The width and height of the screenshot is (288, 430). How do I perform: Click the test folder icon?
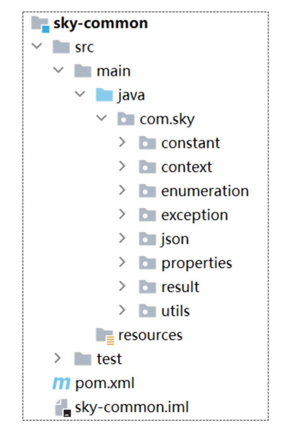83,359
